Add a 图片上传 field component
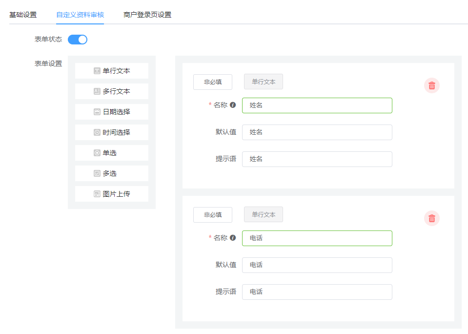The width and height of the screenshot is (468, 334). click(112, 194)
